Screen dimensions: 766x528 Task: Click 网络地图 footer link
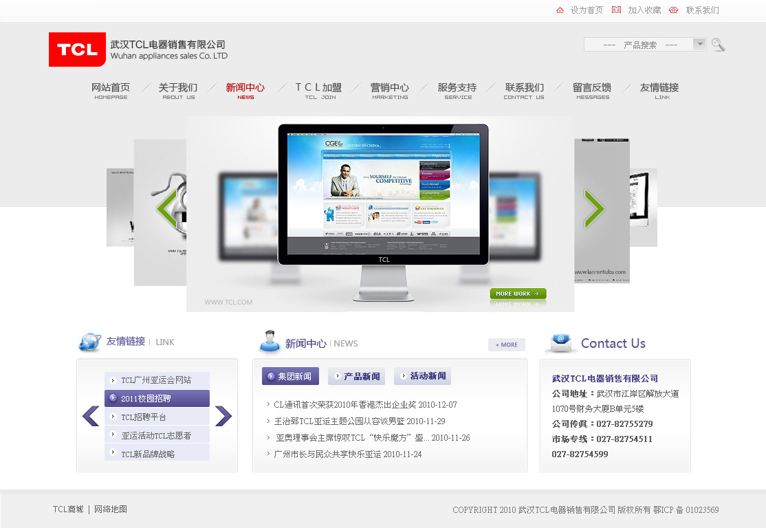(111, 509)
